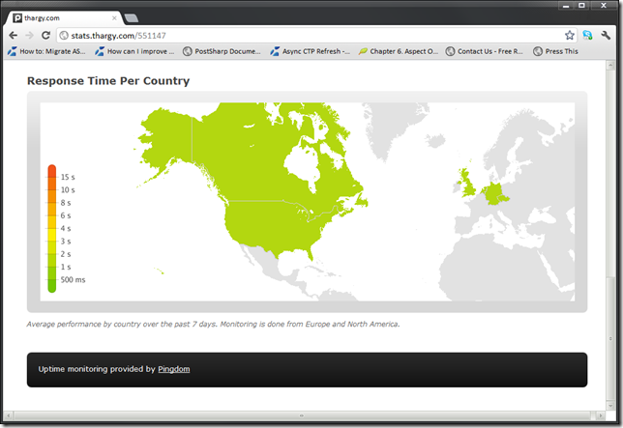Follow the Pingdom link
Image resolution: width=623 pixels, height=428 pixels.
173,369
